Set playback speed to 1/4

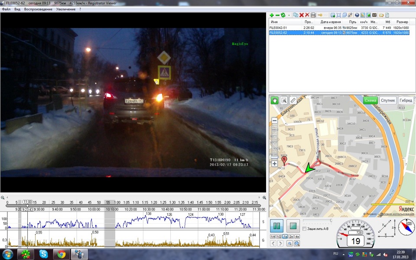pos(273,237)
